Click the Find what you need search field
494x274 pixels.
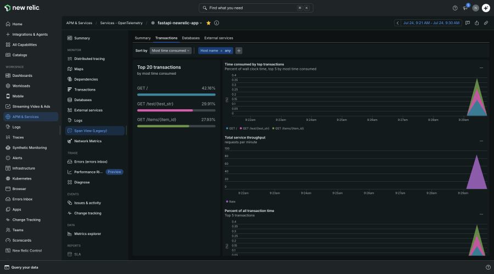(x=256, y=8)
